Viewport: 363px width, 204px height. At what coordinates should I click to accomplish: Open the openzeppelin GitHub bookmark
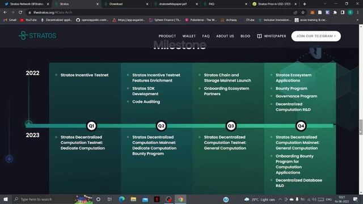pyautogui.click(x=92, y=20)
